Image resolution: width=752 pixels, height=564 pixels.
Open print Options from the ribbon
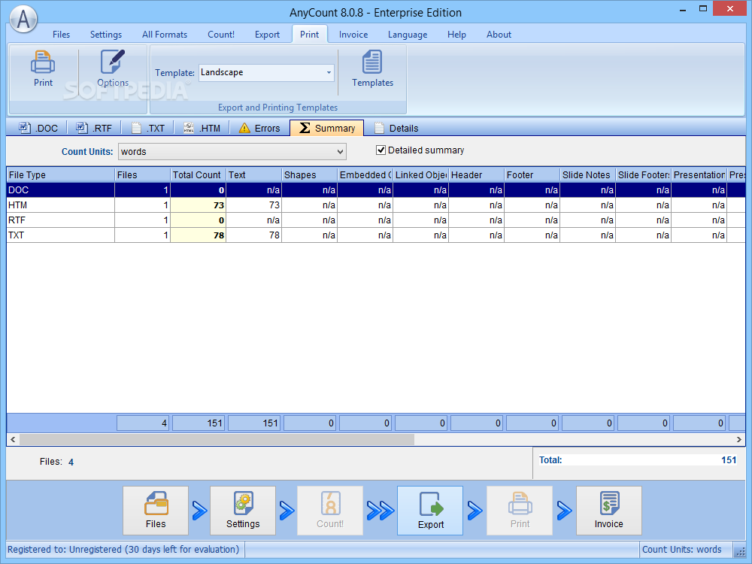[x=113, y=69]
